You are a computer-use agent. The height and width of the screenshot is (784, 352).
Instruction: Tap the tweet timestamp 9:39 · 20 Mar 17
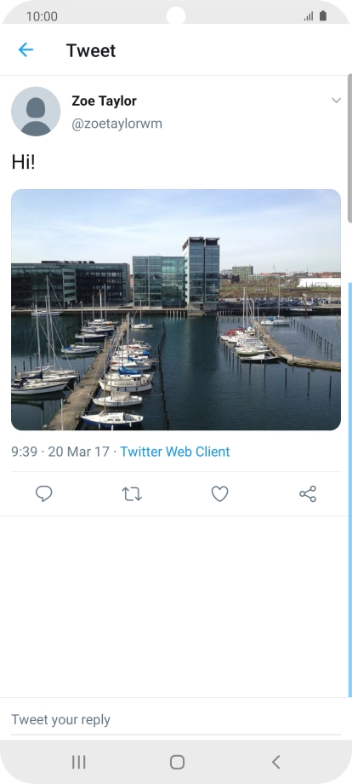[60, 452]
